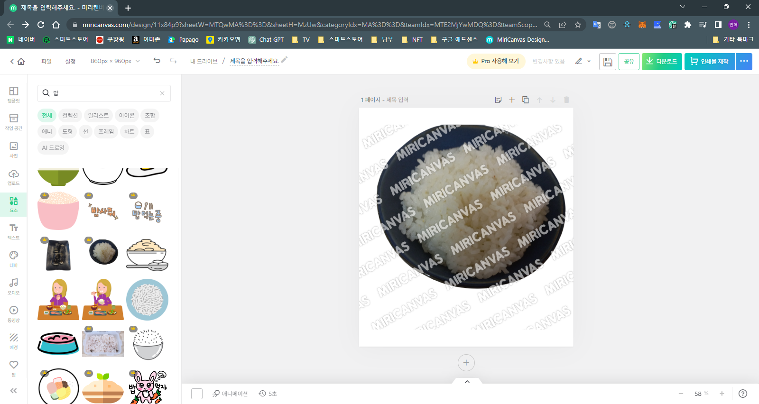This screenshot has height=404, width=759.
Task: Select the 도형 shapes filter tab
Action: coord(67,131)
